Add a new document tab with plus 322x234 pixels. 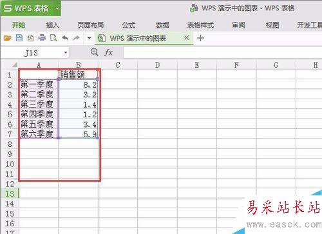click(x=200, y=38)
